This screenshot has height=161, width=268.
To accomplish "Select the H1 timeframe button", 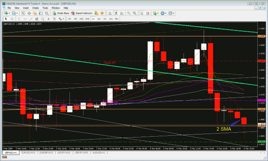I will tap(93, 19).
